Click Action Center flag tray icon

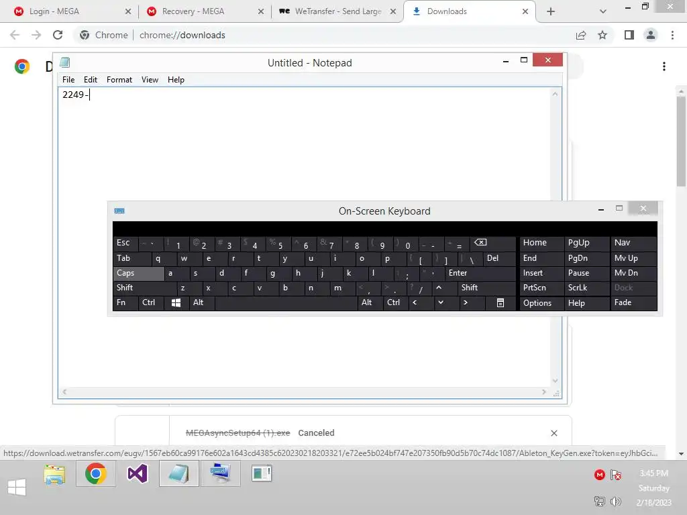click(616, 475)
